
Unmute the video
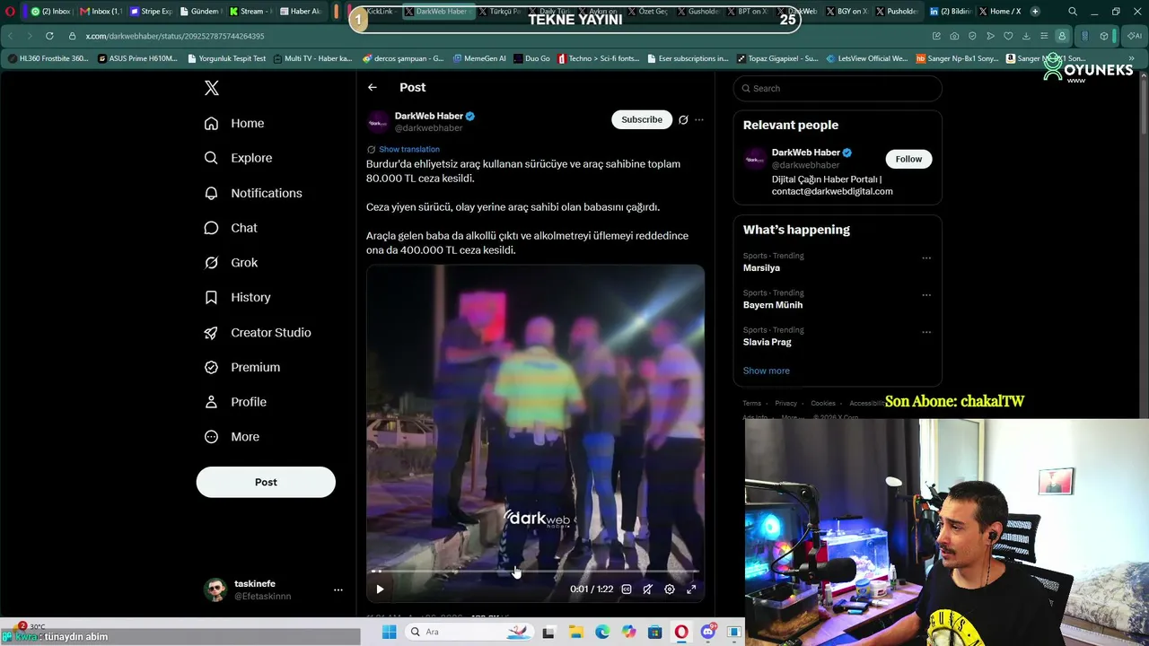[648, 589]
